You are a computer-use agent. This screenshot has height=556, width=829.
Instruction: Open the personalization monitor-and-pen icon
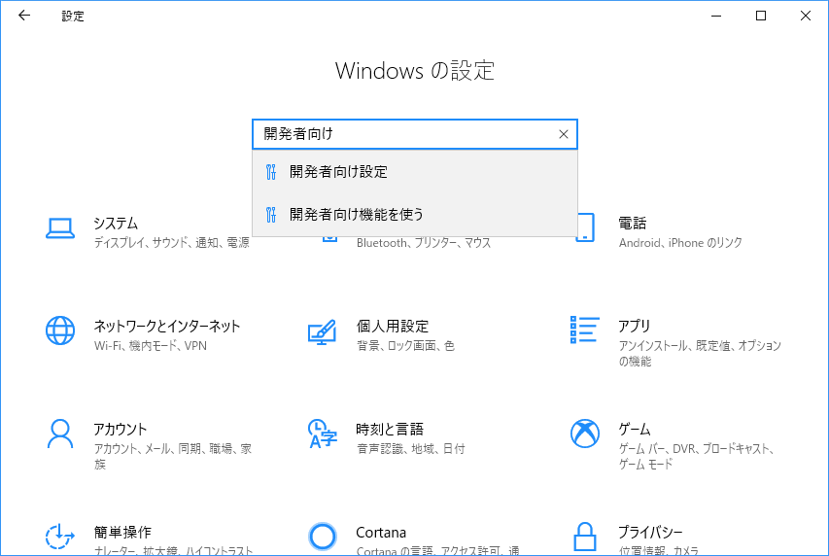point(322,332)
